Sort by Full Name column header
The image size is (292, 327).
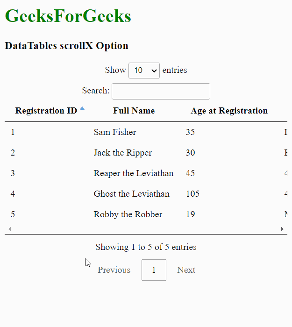(x=134, y=111)
